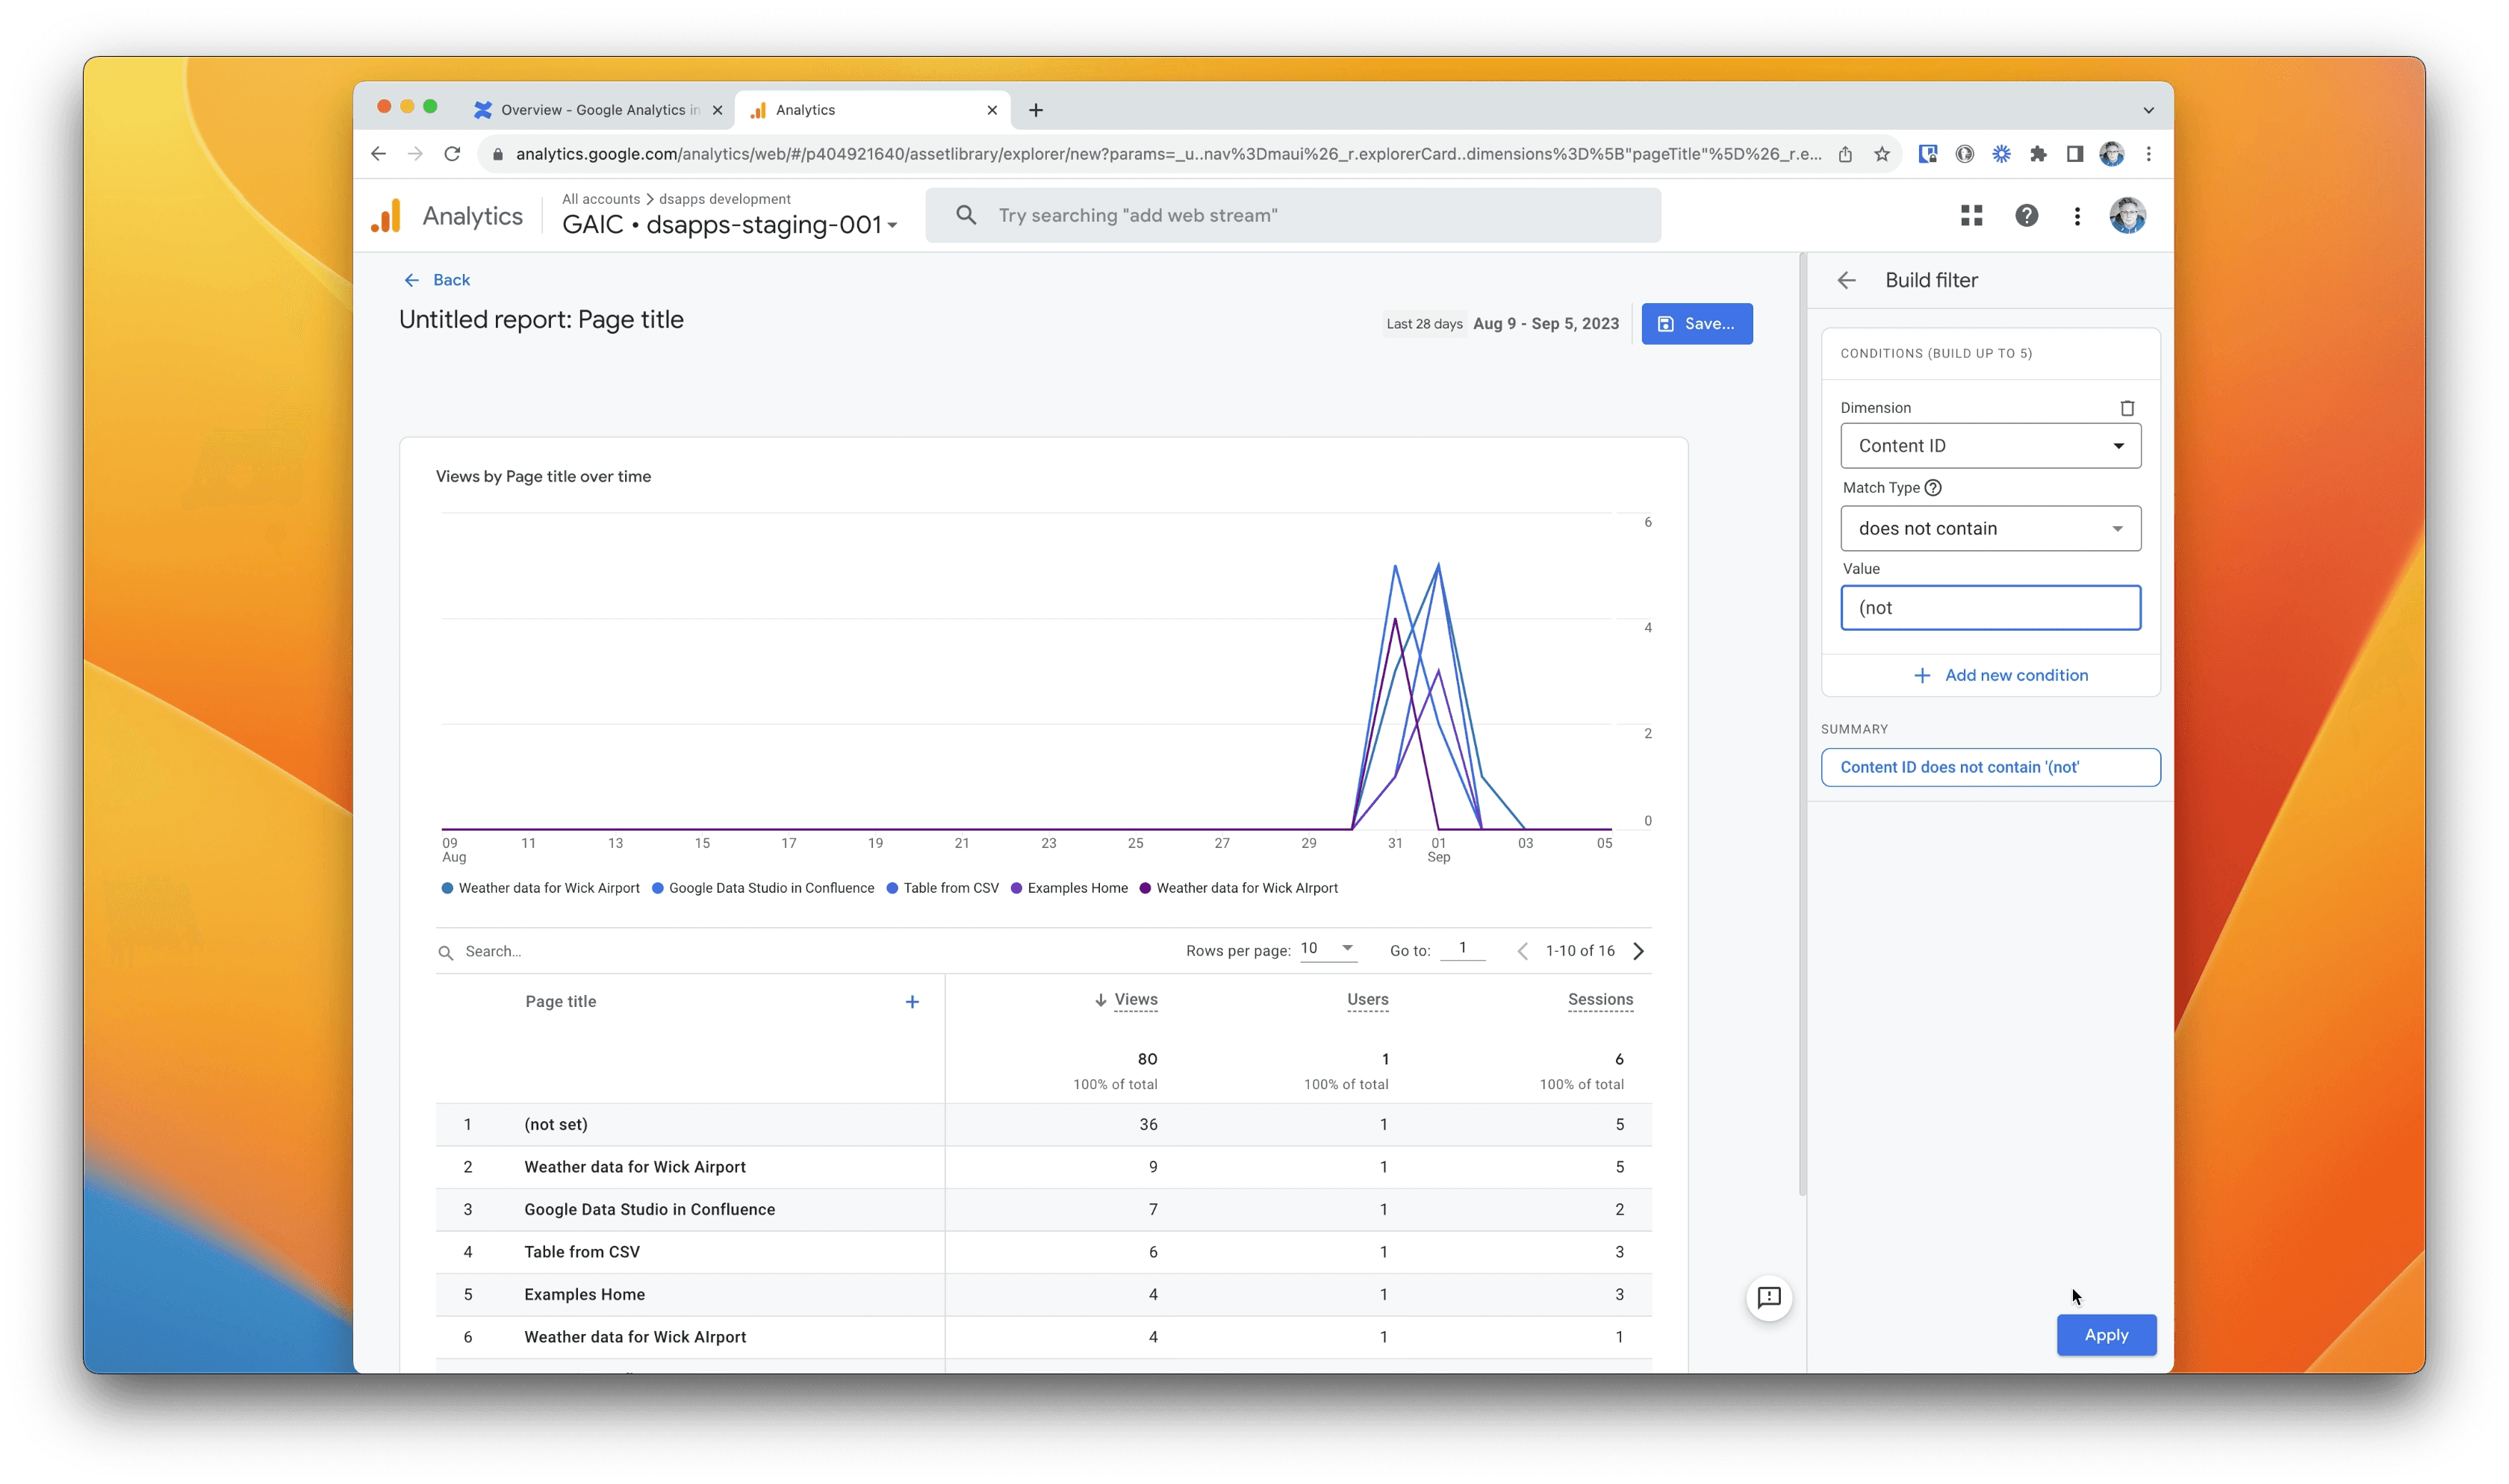Go back using the Back link
Image resolution: width=2509 pixels, height=1484 pixels.
[x=437, y=280]
